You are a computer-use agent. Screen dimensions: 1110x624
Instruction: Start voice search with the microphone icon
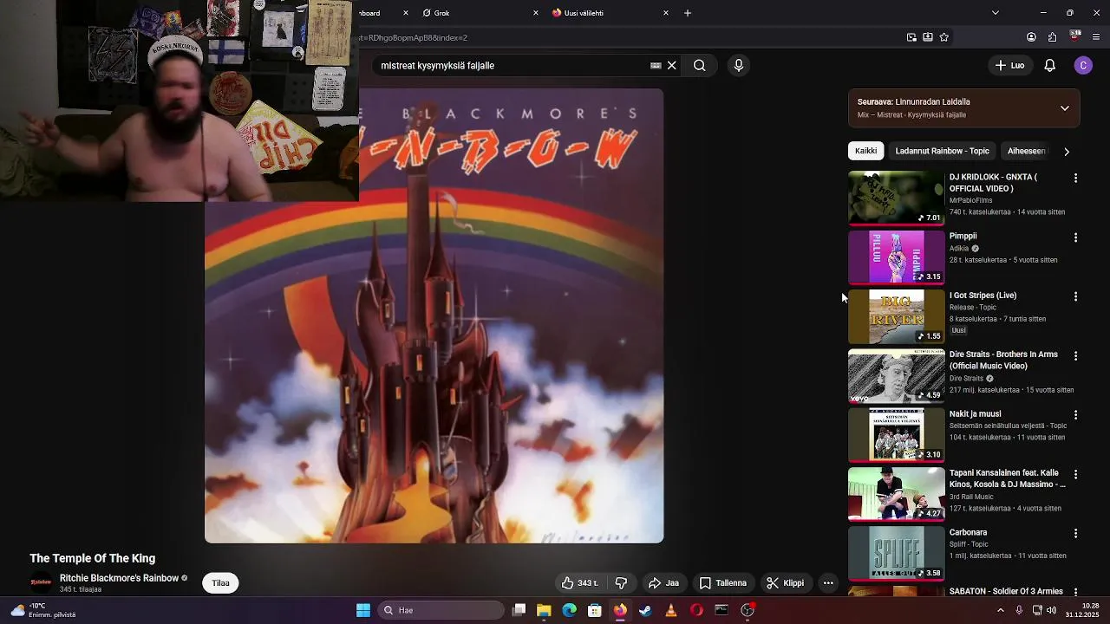pyautogui.click(x=738, y=65)
